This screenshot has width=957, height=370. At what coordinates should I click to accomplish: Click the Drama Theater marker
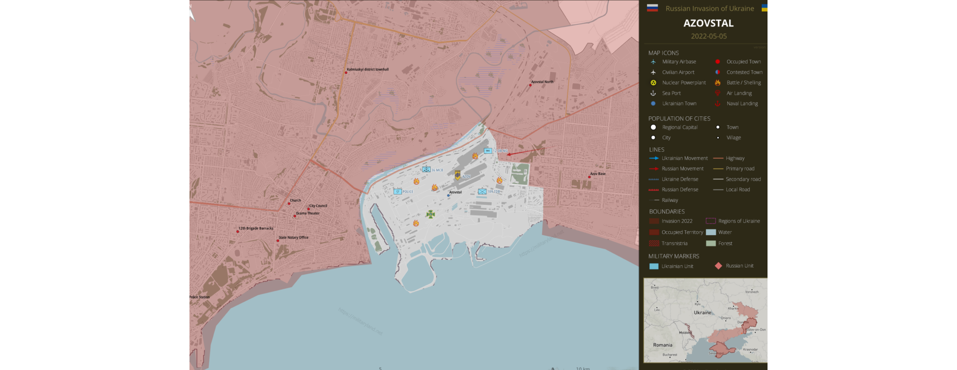(x=295, y=216)
